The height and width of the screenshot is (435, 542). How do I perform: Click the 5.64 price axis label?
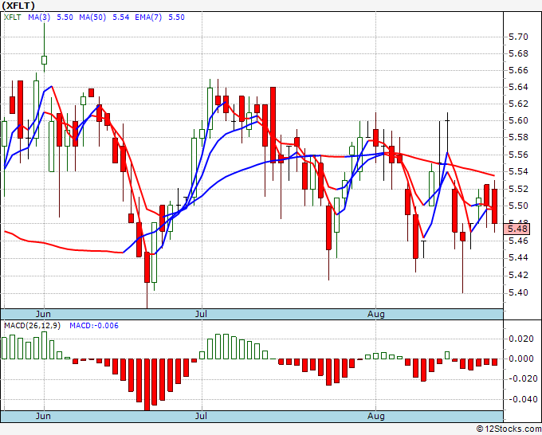(x=519, y=87)
